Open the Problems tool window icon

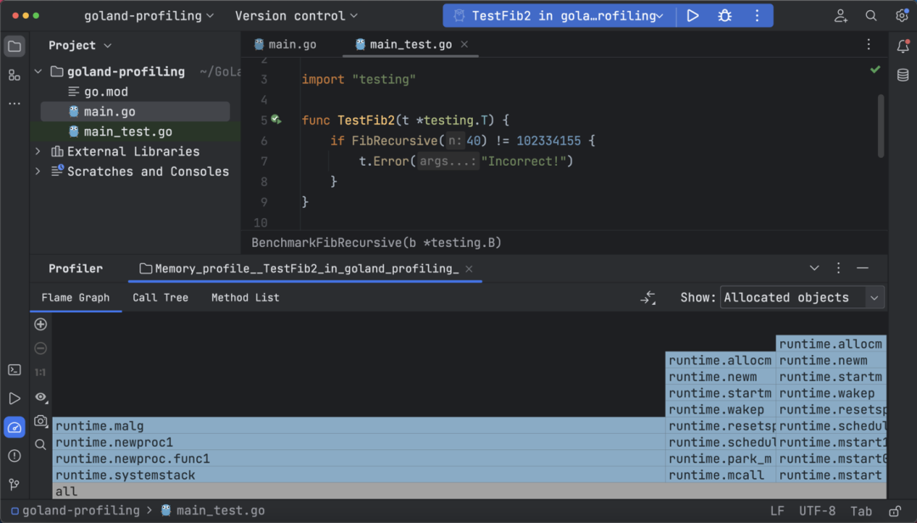tap(14, 456)
